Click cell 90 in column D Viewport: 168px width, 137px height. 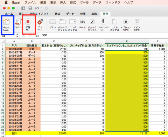[x=86, y=49]
